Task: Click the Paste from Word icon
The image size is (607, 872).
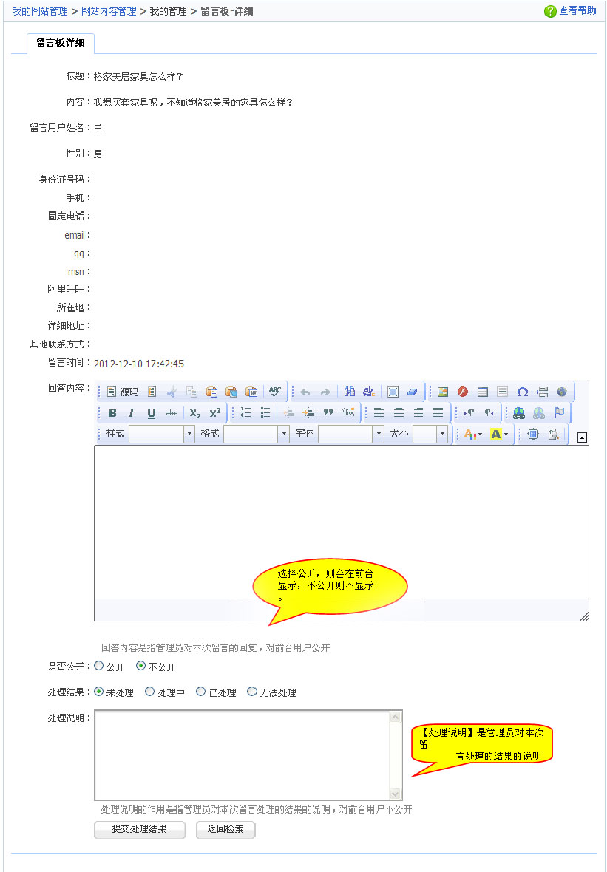Action: click(x=251, y=392)
